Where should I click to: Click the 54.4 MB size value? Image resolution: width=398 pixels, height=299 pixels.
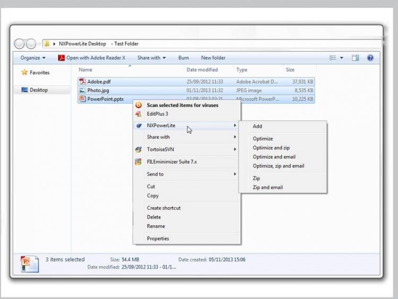point(130,259)
